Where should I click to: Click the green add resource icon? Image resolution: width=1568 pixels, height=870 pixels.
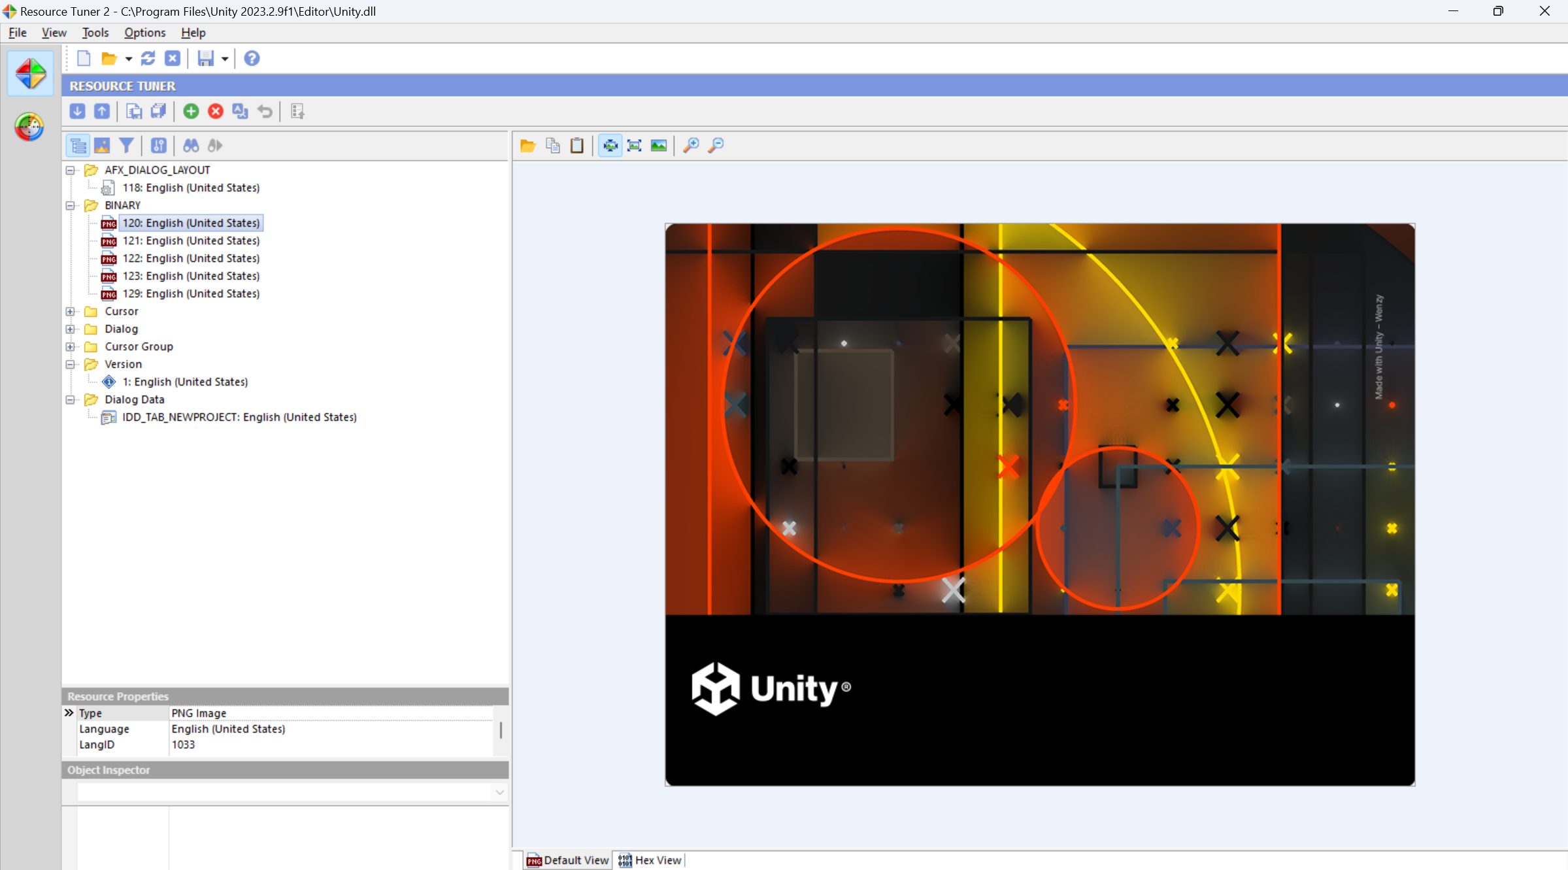click(x=191, y=111)
